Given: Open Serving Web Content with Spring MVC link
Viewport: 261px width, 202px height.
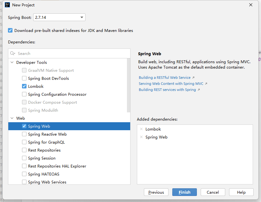Looking at the screenshot, I should coord(171,84).
